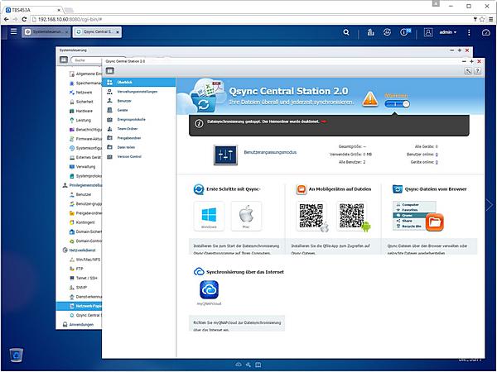This screenshot has height=372, width=497.
Task: Open Telnet / SSH in Systemsteuerung window
Action: pyautogui.click(x=86, y=278)
